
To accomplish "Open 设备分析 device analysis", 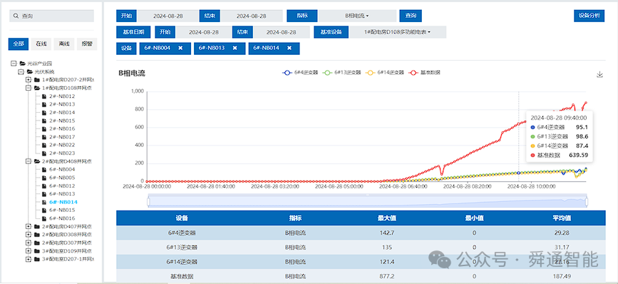I will point(589,16).
